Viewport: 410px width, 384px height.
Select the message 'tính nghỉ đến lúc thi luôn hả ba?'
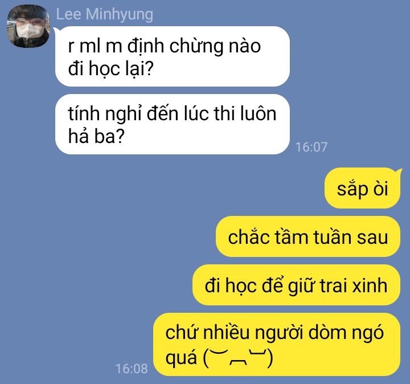click(173, 124)
